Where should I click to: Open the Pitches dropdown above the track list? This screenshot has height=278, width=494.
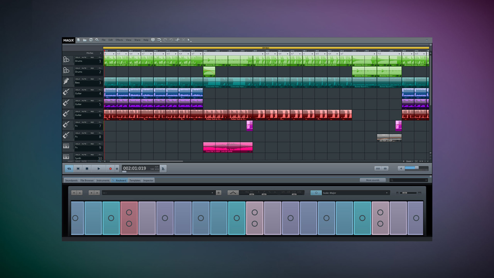click(x=93, y=53)
